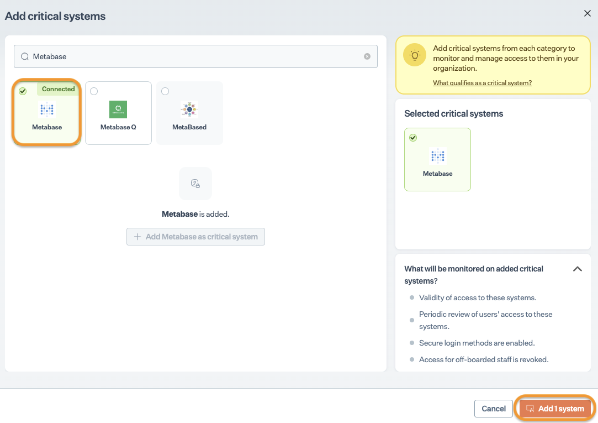
Task: Click the lightbulb tip icon
Action: (415, 55)
